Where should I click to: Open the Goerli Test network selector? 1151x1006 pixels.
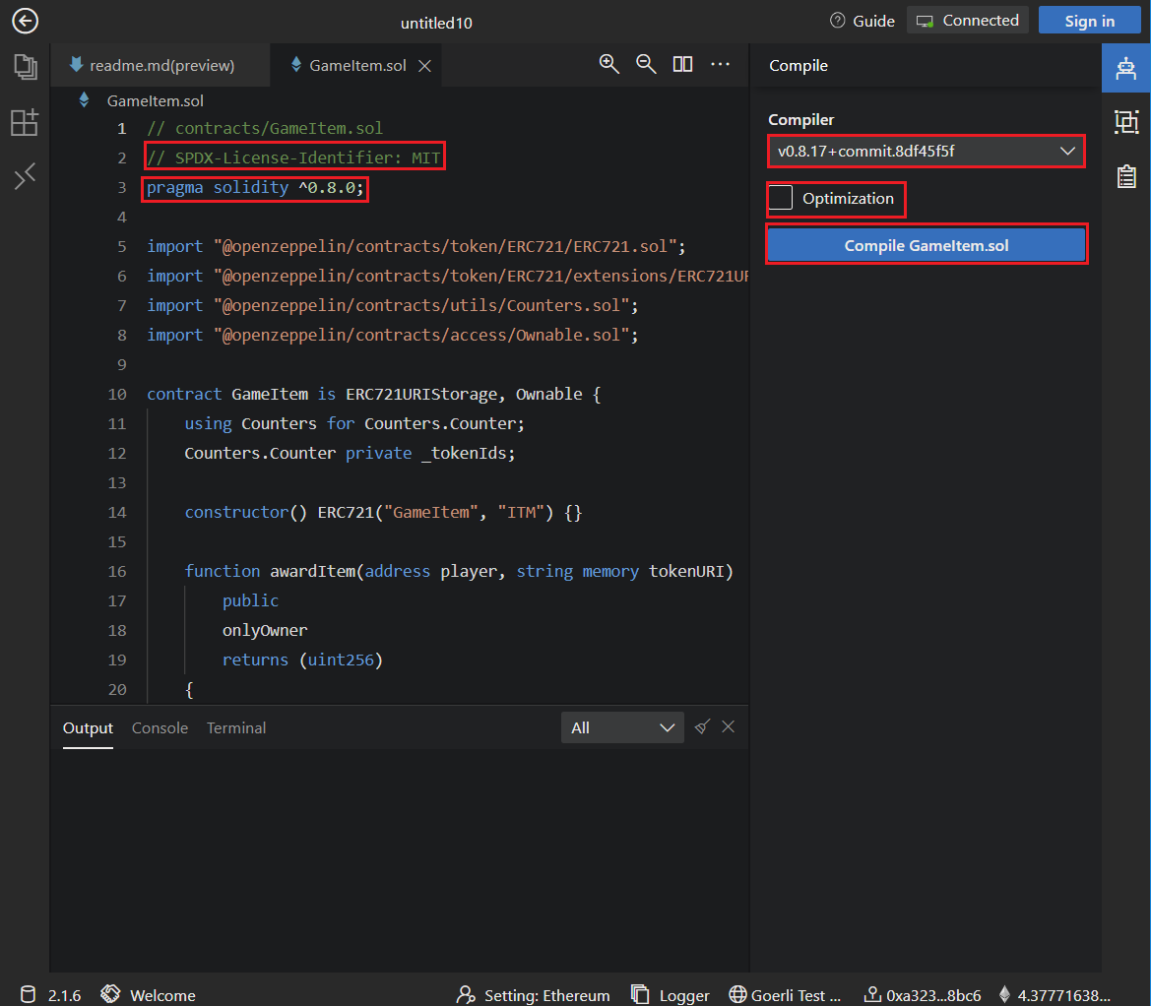click(786, 995)
